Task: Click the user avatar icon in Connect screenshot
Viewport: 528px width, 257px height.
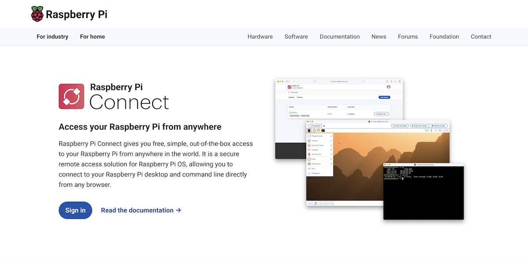Action: click(389, 87)
